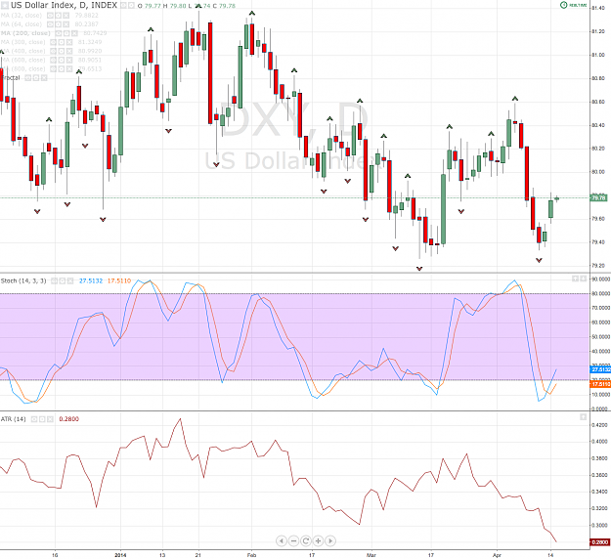This screenshot has height=559, width=611.
Task: Open settings for Stoch (14, 3, 3) indicator
Action: click(x=62, y=280)
